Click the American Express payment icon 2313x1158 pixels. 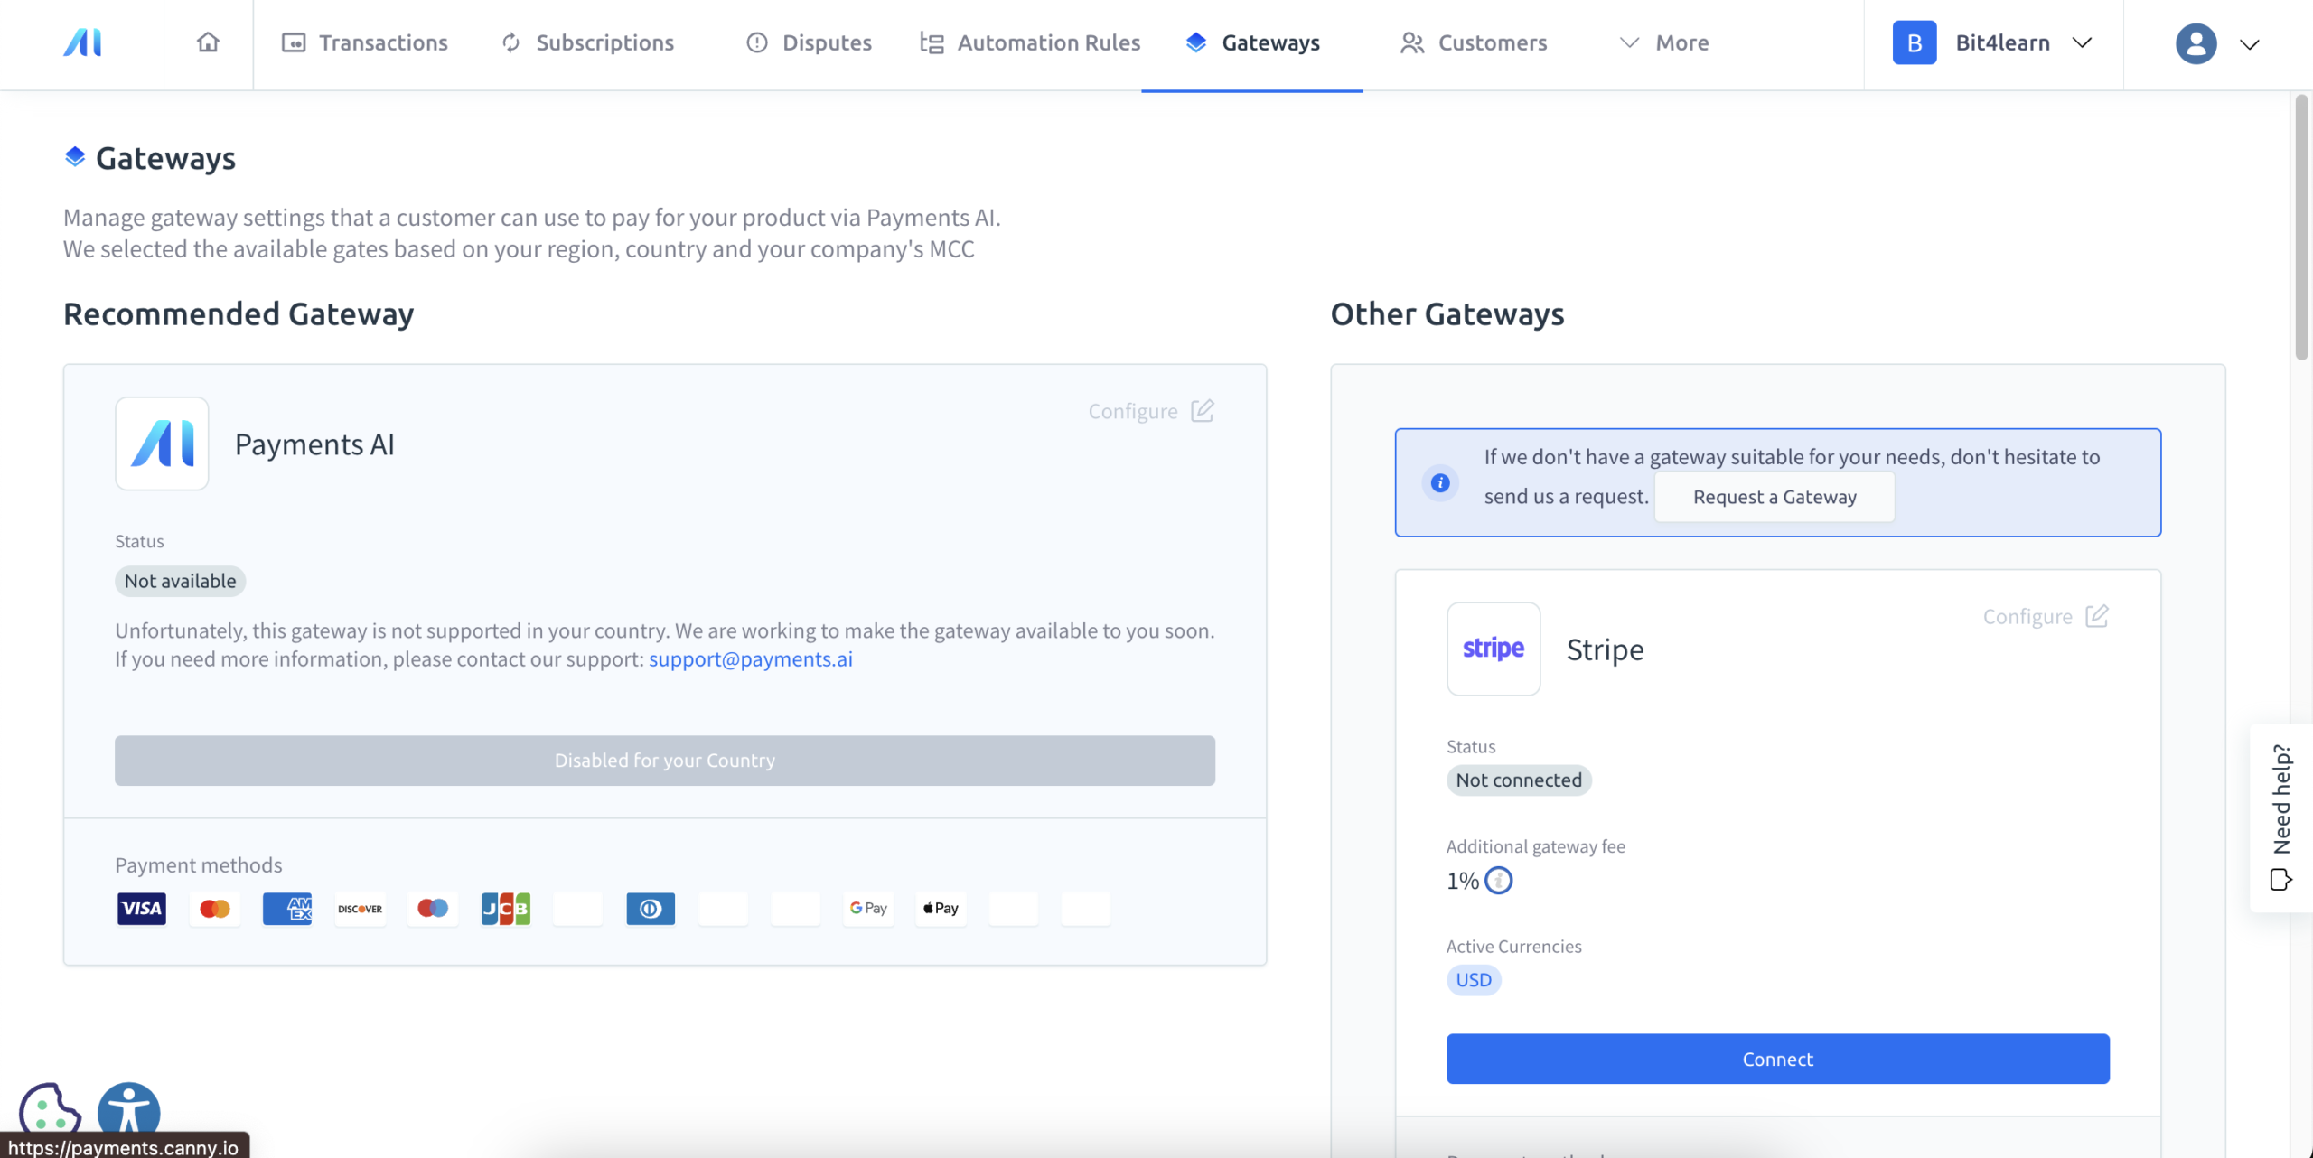click(287, 909)
